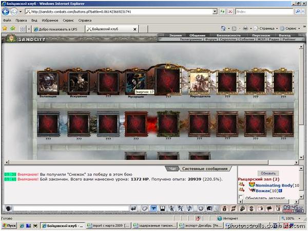This screenshot has width=308, height=231.
Task: Click the Выход link
Action: click(x=284, y=35)
